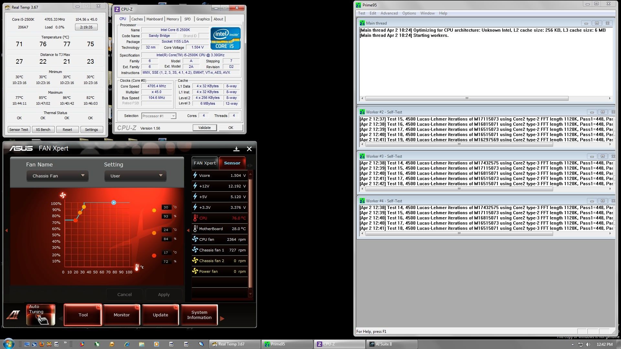Click the volume speaker icon in system tray
Screen dimensions: 621x349
click(x=588, y=344)
